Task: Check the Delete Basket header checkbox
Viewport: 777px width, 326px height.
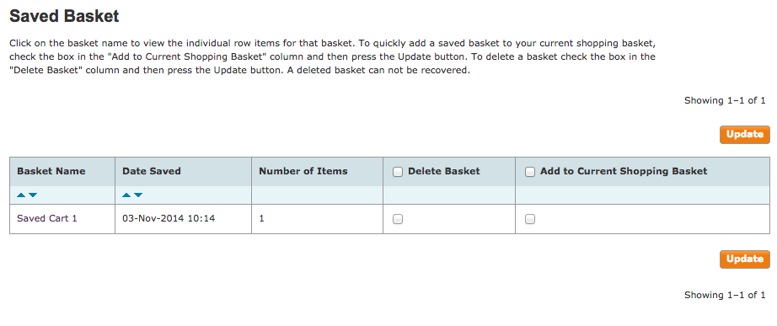Action: (x=398, y=172)
